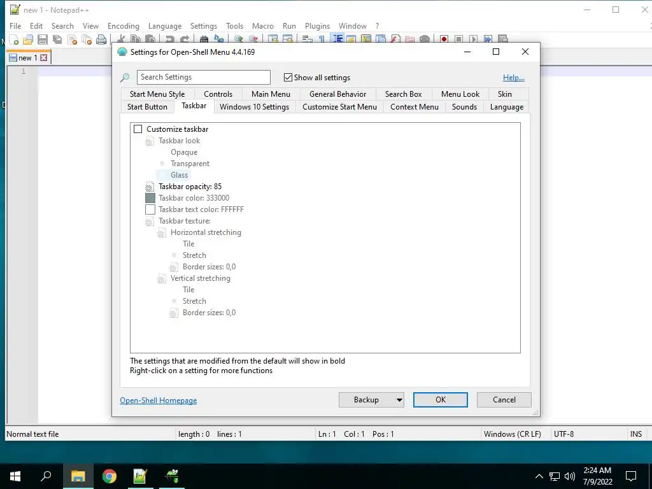This screenshot has height=489, width=652.
Task: Select Stretch under Vertical stretching
Action: click(x=194, y=301)
